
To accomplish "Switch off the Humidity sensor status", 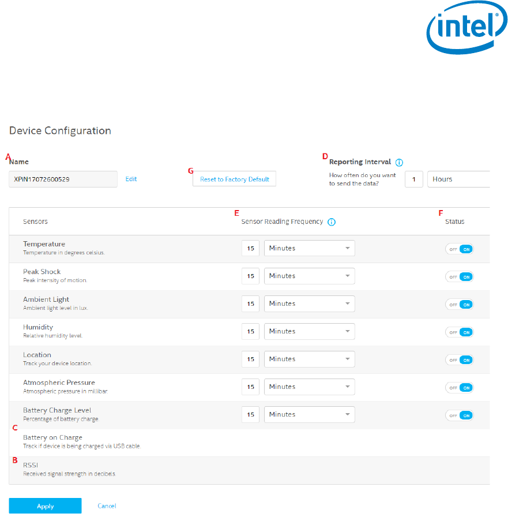I will [460, 332].
